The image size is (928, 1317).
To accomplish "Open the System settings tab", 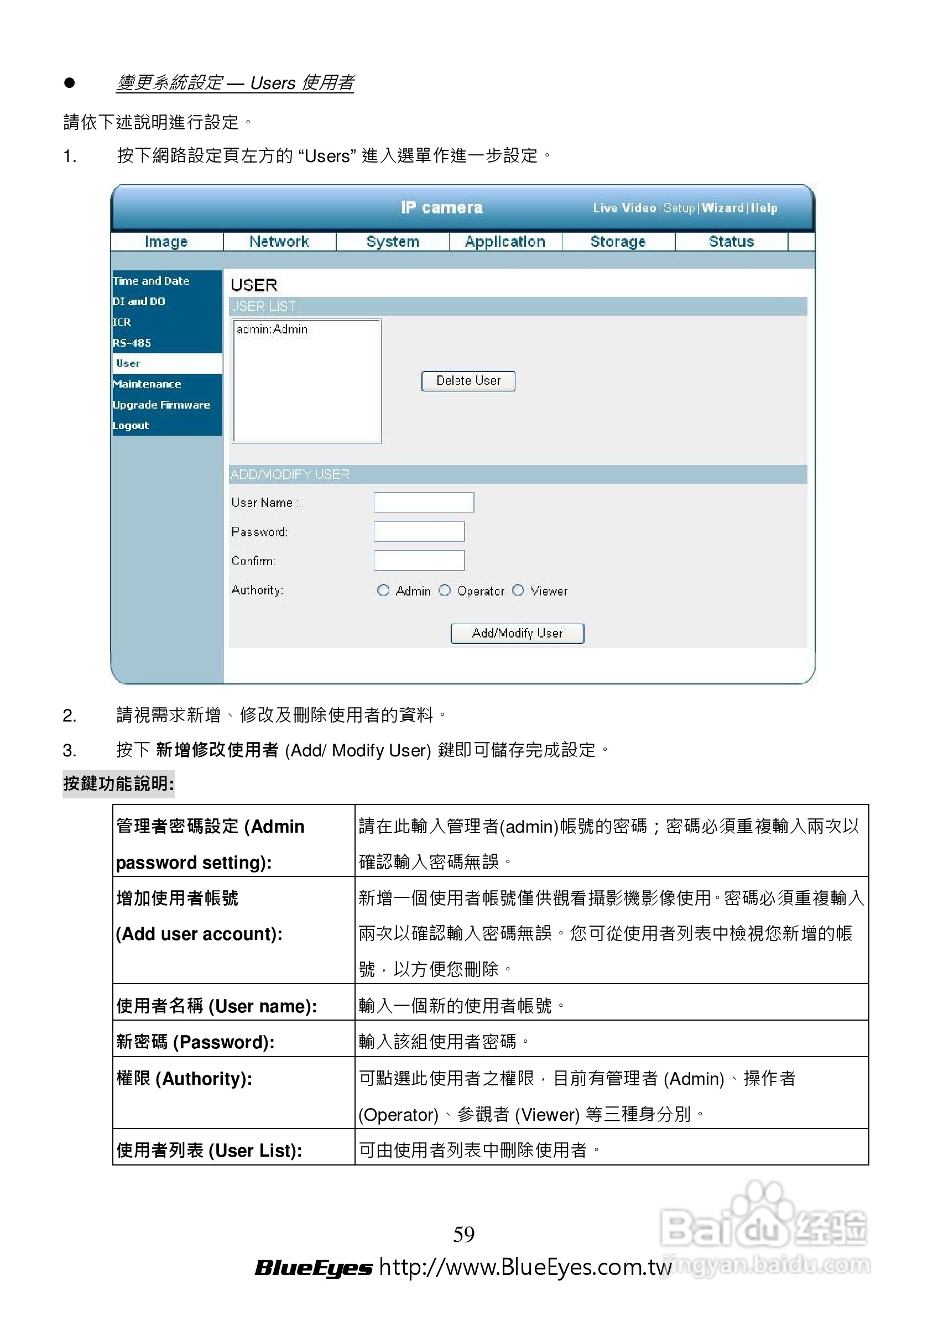I will pyautogui.click(x=393, y=242).
